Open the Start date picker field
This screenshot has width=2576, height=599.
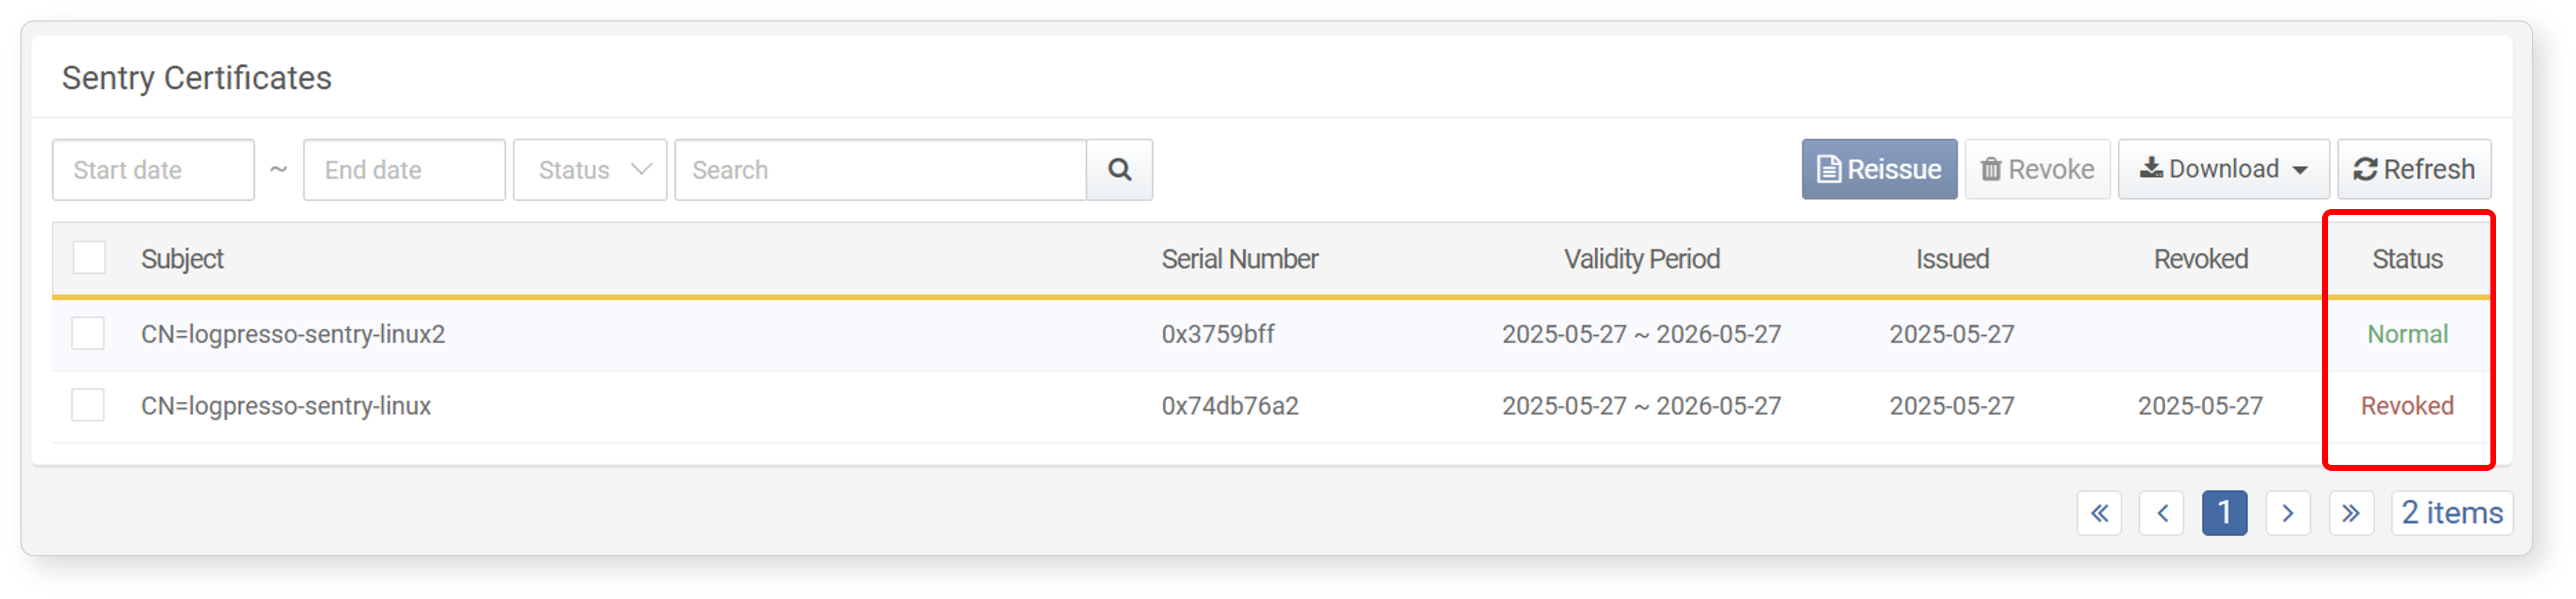pyautogui.click(x=153, y=170)
